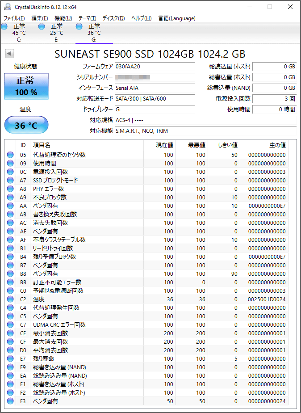
Task: Open the ディスク(D) menu
Action: [x=114, y=18]
